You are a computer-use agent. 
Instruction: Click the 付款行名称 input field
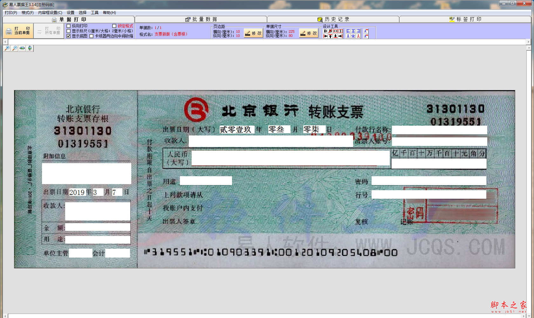coord(439,130)
